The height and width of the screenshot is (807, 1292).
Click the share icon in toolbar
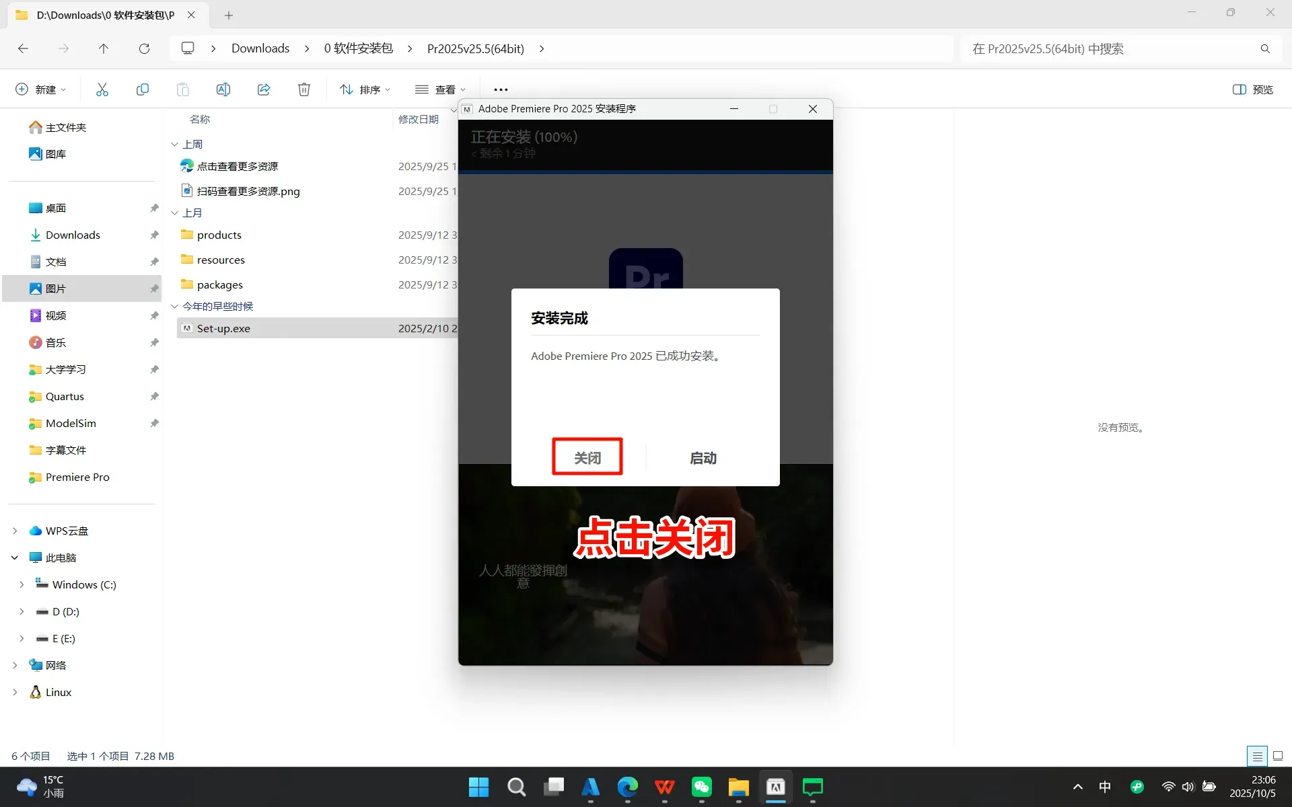tap(264, 89)
